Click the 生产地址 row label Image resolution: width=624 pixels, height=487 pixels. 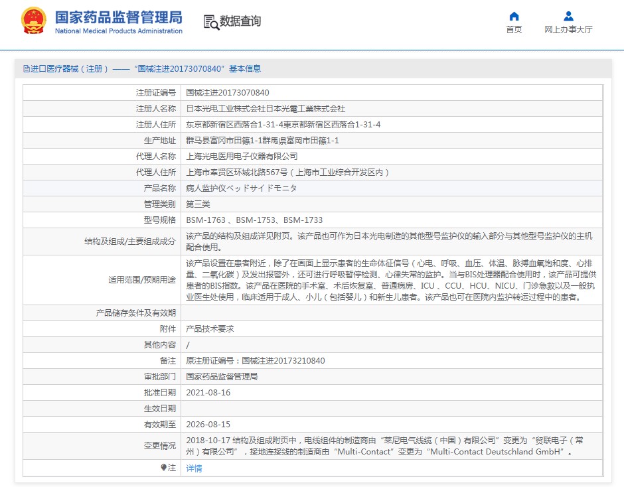pyautogui.click(x=159, y=141)
